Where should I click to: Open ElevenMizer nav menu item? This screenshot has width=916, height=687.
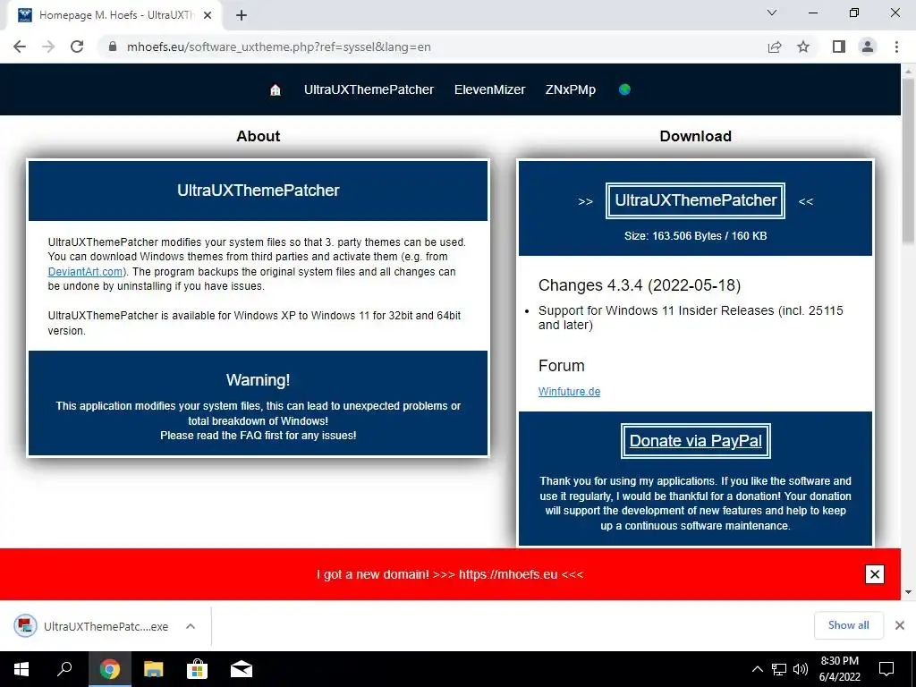click(x=489, y=90)
